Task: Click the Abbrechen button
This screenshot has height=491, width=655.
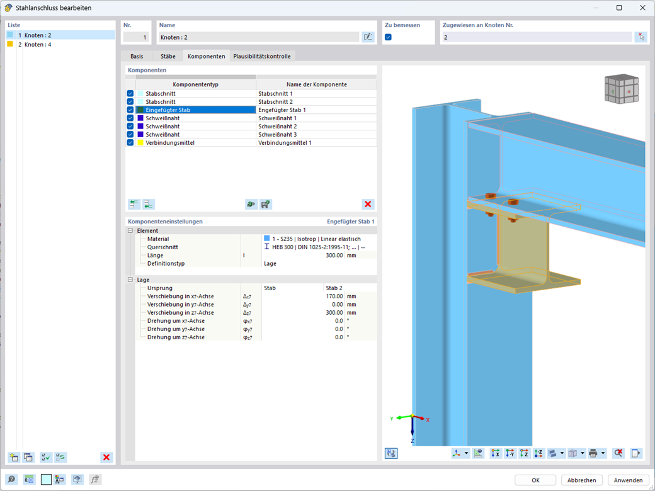Action: tap(581, 480)
